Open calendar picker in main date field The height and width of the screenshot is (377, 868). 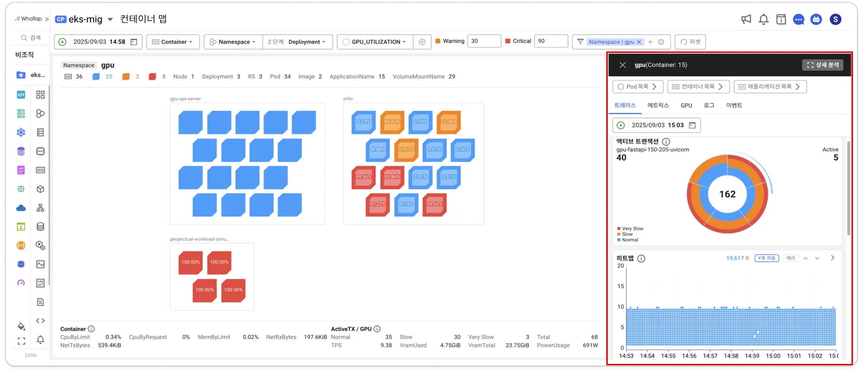click(134, 42)
